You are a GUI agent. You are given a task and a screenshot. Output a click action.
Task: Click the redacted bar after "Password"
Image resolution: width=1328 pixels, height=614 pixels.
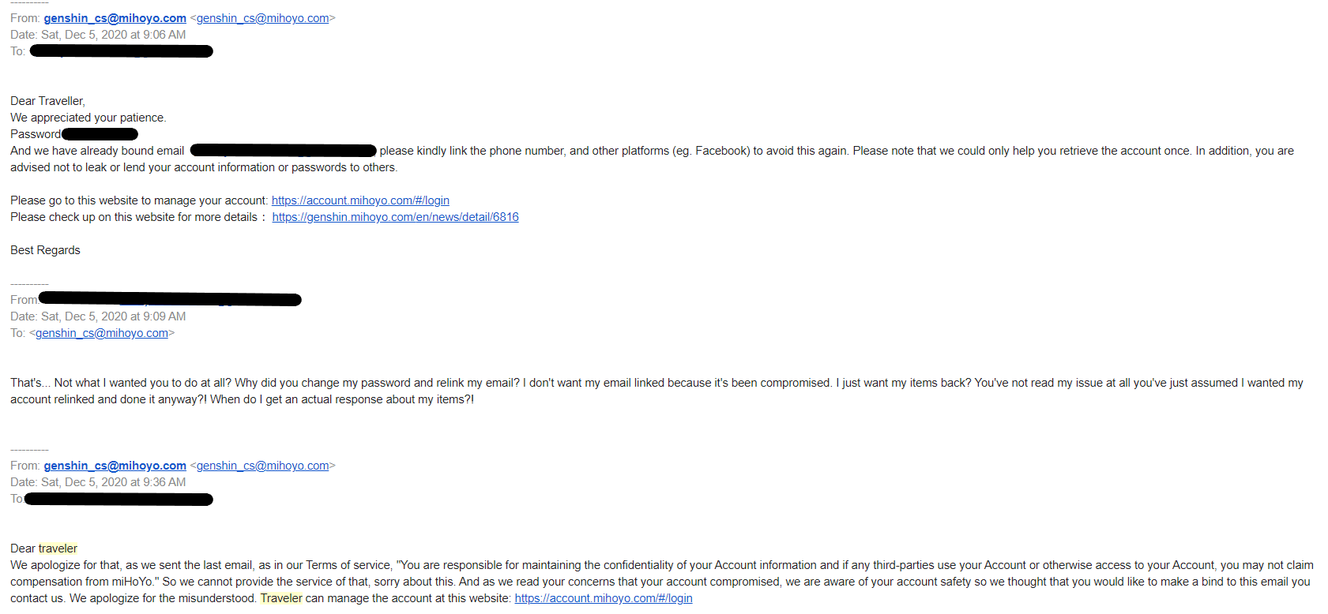100,134
